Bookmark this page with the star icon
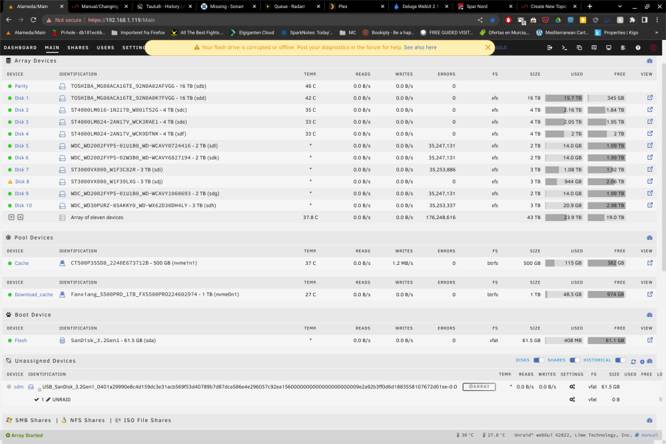Screen dimensions: 666x444 tap(492, 20)
